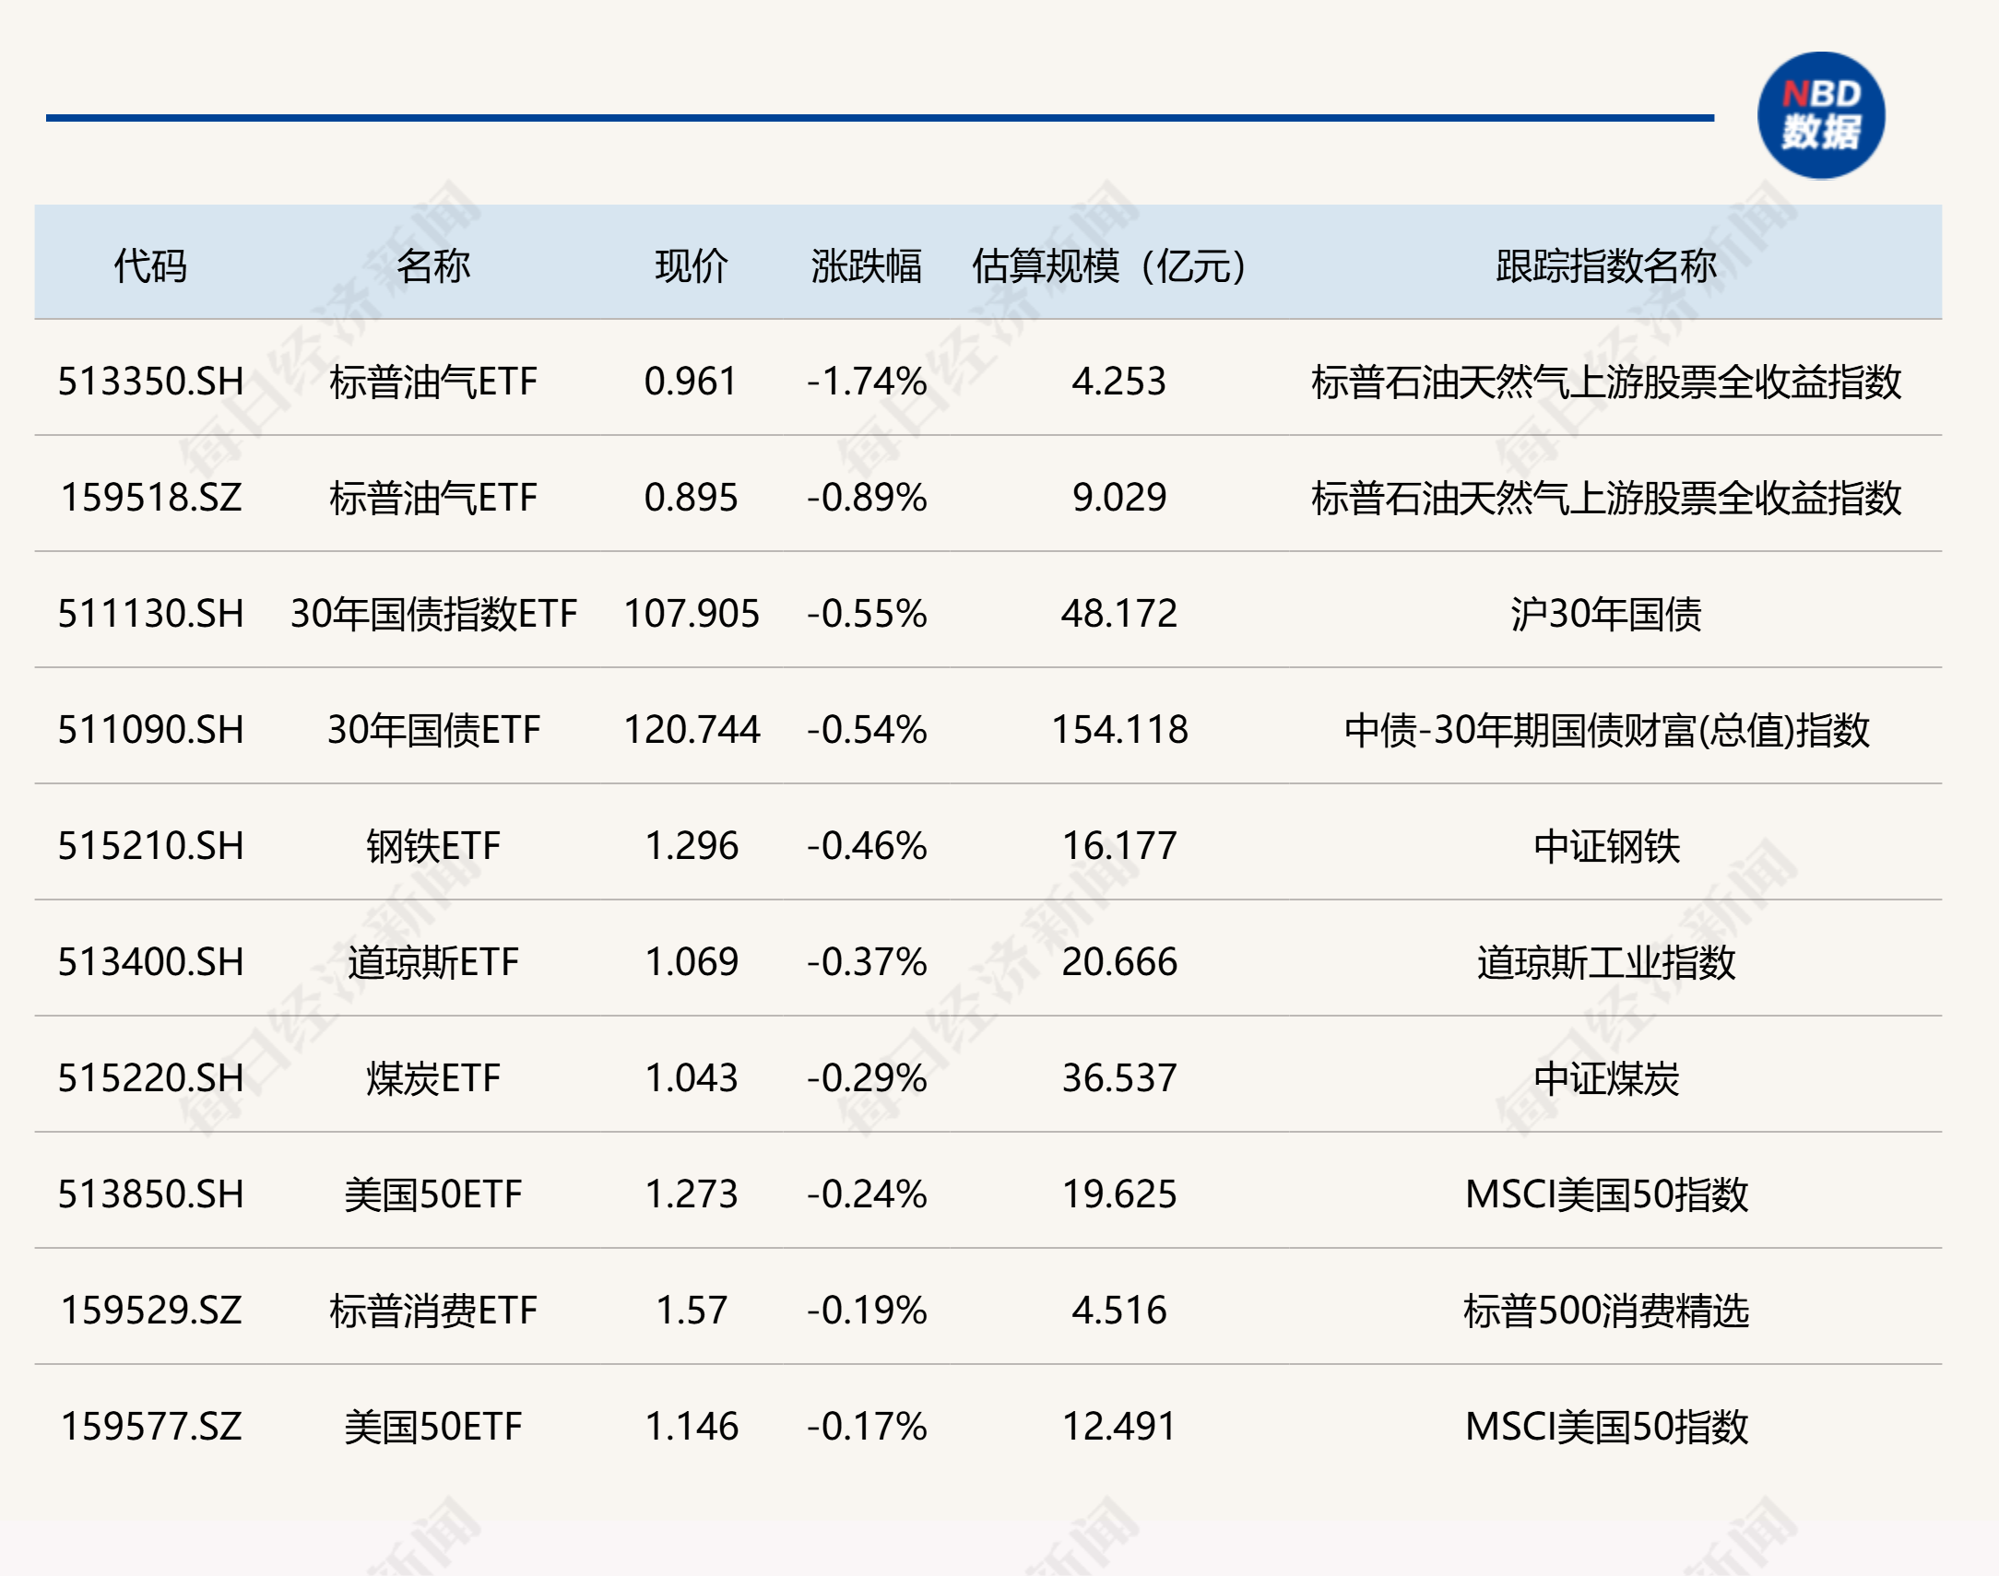Select code 159518.SZ cell
Viewport: 1999px width, 1576px height.
[150, 498]
